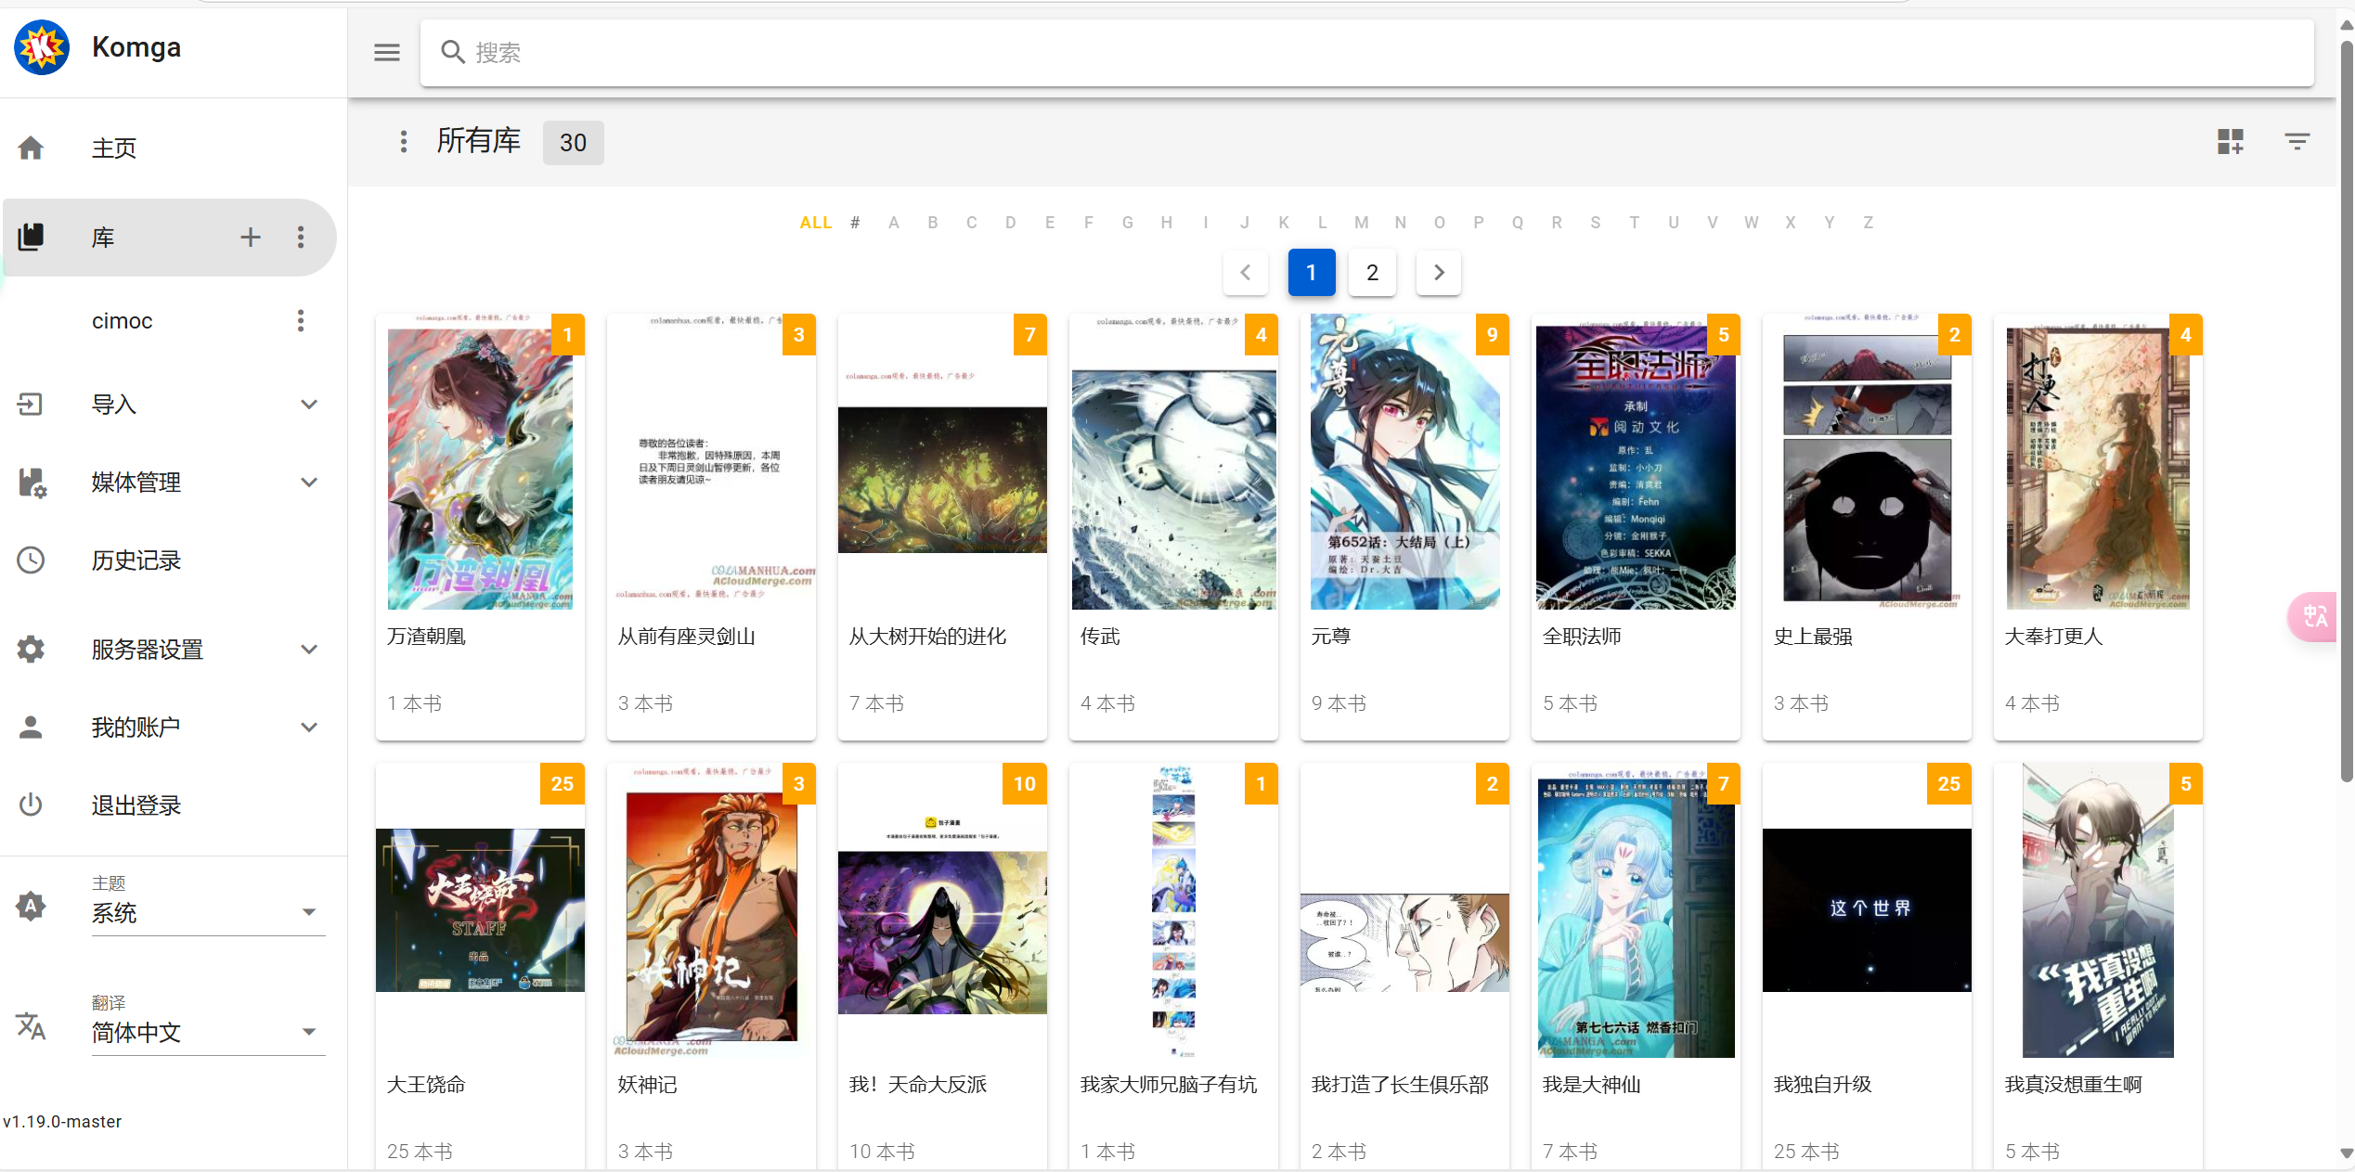This screenshot has width=2355, height=1172.
Task: Click the 库 libraries book icon
Action: click(x=31, y=237)
